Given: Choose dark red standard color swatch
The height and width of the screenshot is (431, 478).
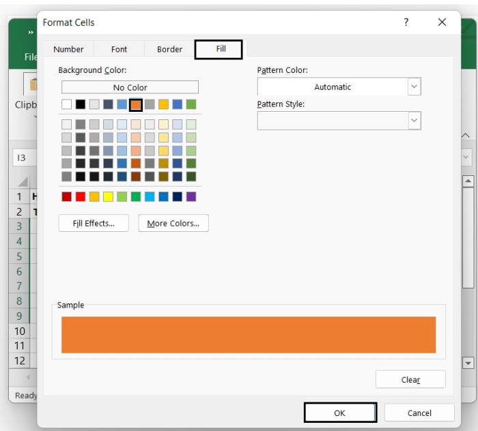Looking at the screenshot, I should [x=66, y=196].
